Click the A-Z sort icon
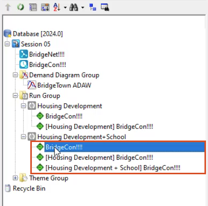The width and height of the screenshot is (208, 206). [57, 7]
